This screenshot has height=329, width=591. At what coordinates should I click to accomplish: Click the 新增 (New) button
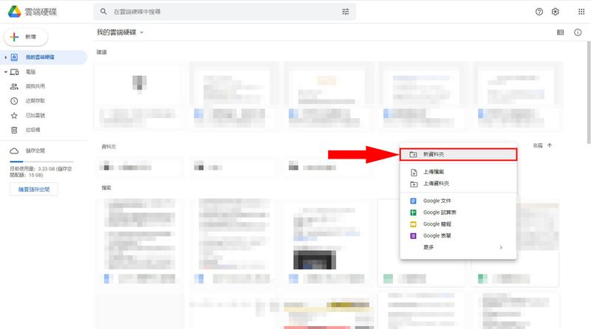pos(26,37)
